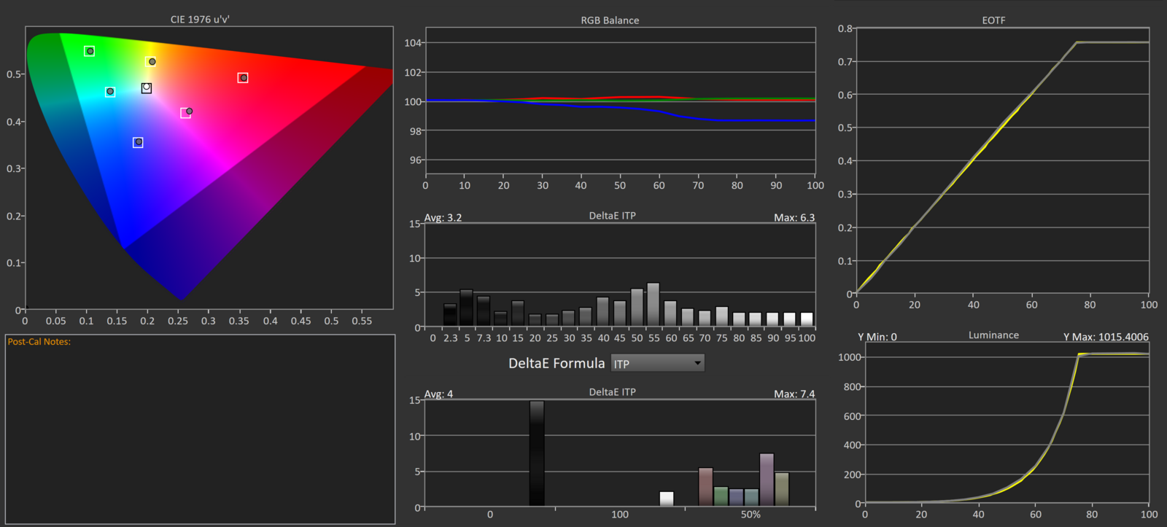This screenshot has width=1167, height=527.
Task: Select the tallest magenta bar in 50% group
Action: pyautogui.click(x=767, y=480)
